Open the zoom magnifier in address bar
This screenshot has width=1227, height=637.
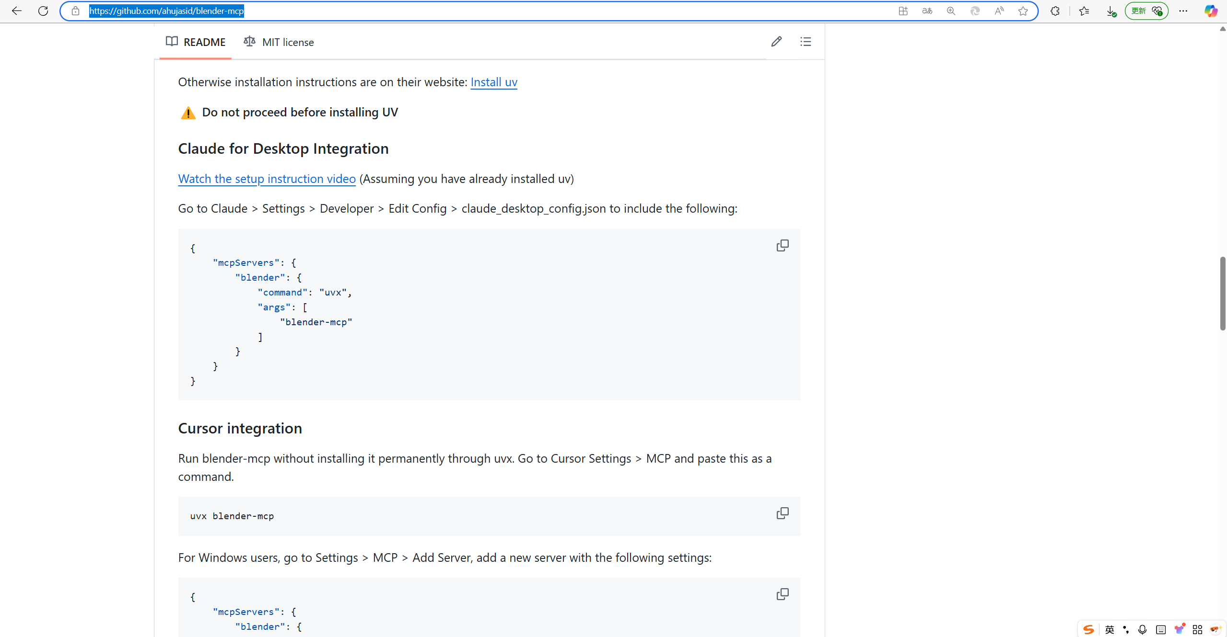point(951,11)
